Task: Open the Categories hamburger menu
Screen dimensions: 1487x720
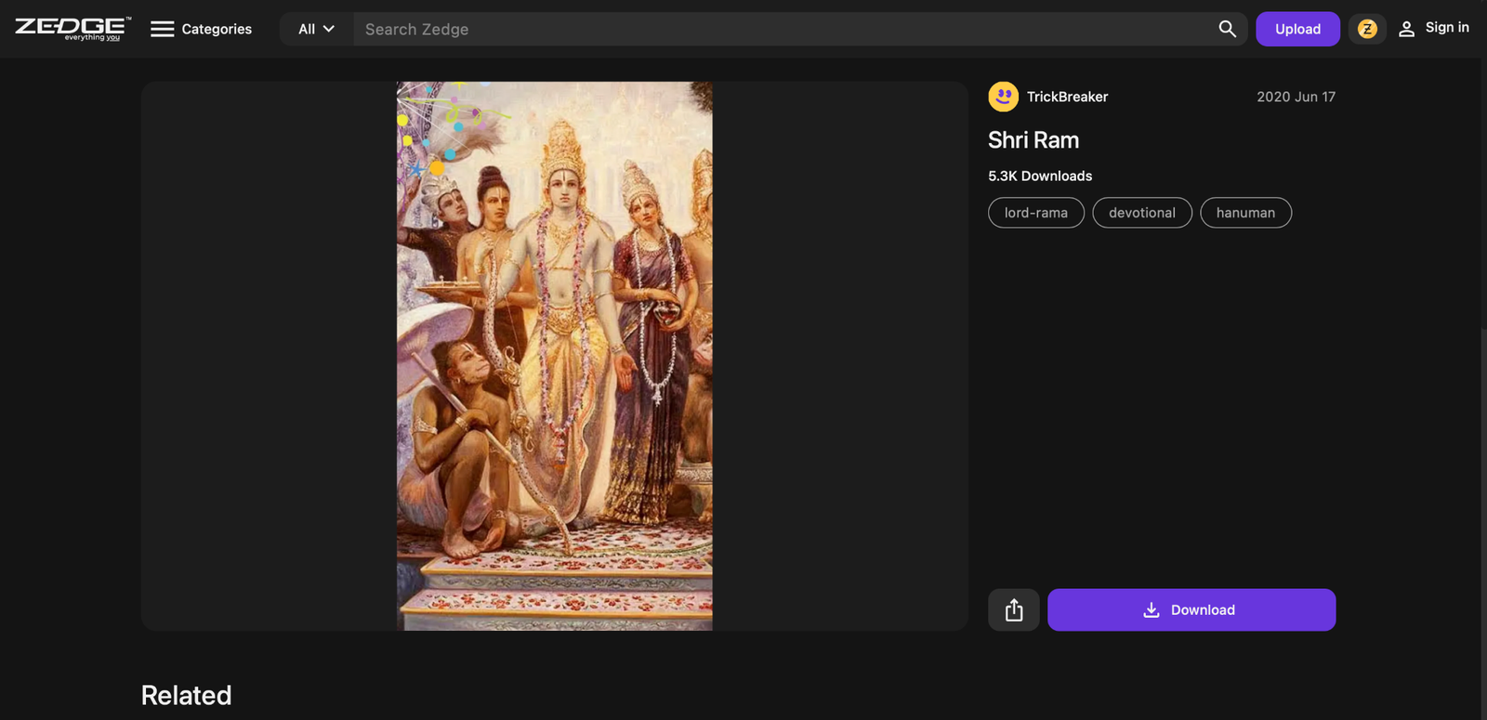Action: click(201, 29)
